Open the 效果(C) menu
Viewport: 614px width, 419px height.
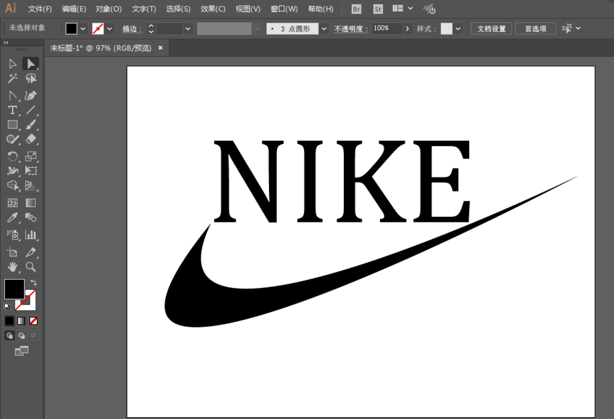[x=213, y=9]
